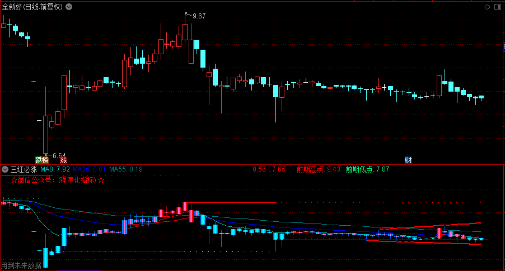Click the green 跌榜 badge below the chart
Image resolution: width=505 pixels, height=271 pixels.
42,160
